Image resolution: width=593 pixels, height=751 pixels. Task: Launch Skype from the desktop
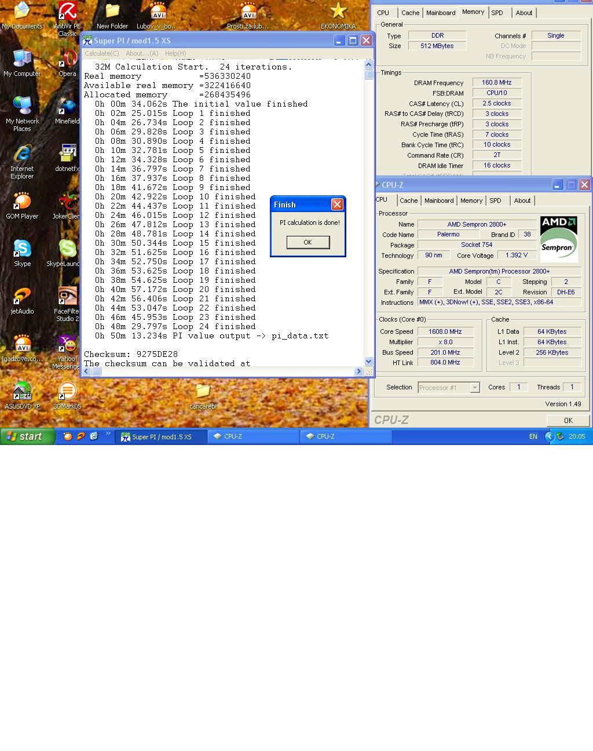point(22,253)
